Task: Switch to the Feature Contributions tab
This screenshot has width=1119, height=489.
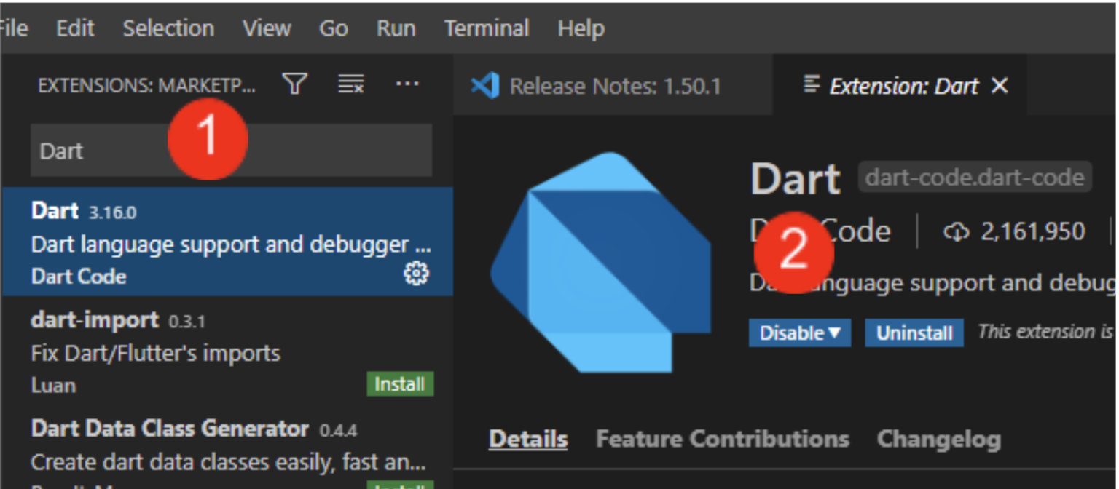Action: (723, 439)
